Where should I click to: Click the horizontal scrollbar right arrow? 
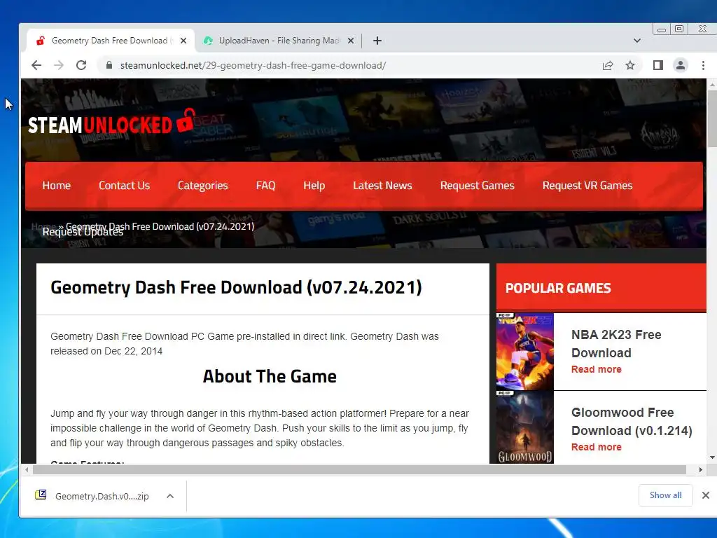point(700,469)
